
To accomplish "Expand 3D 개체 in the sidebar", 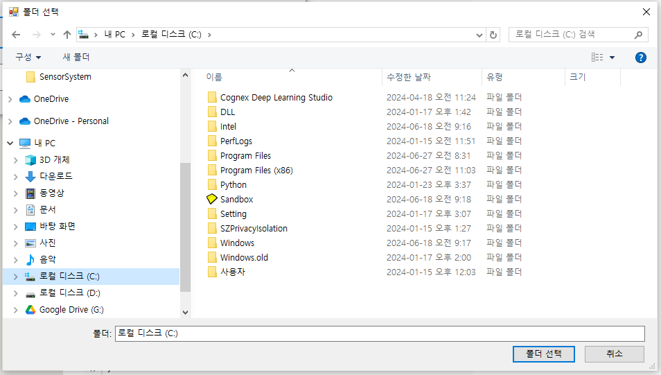I will coord(16,160).
